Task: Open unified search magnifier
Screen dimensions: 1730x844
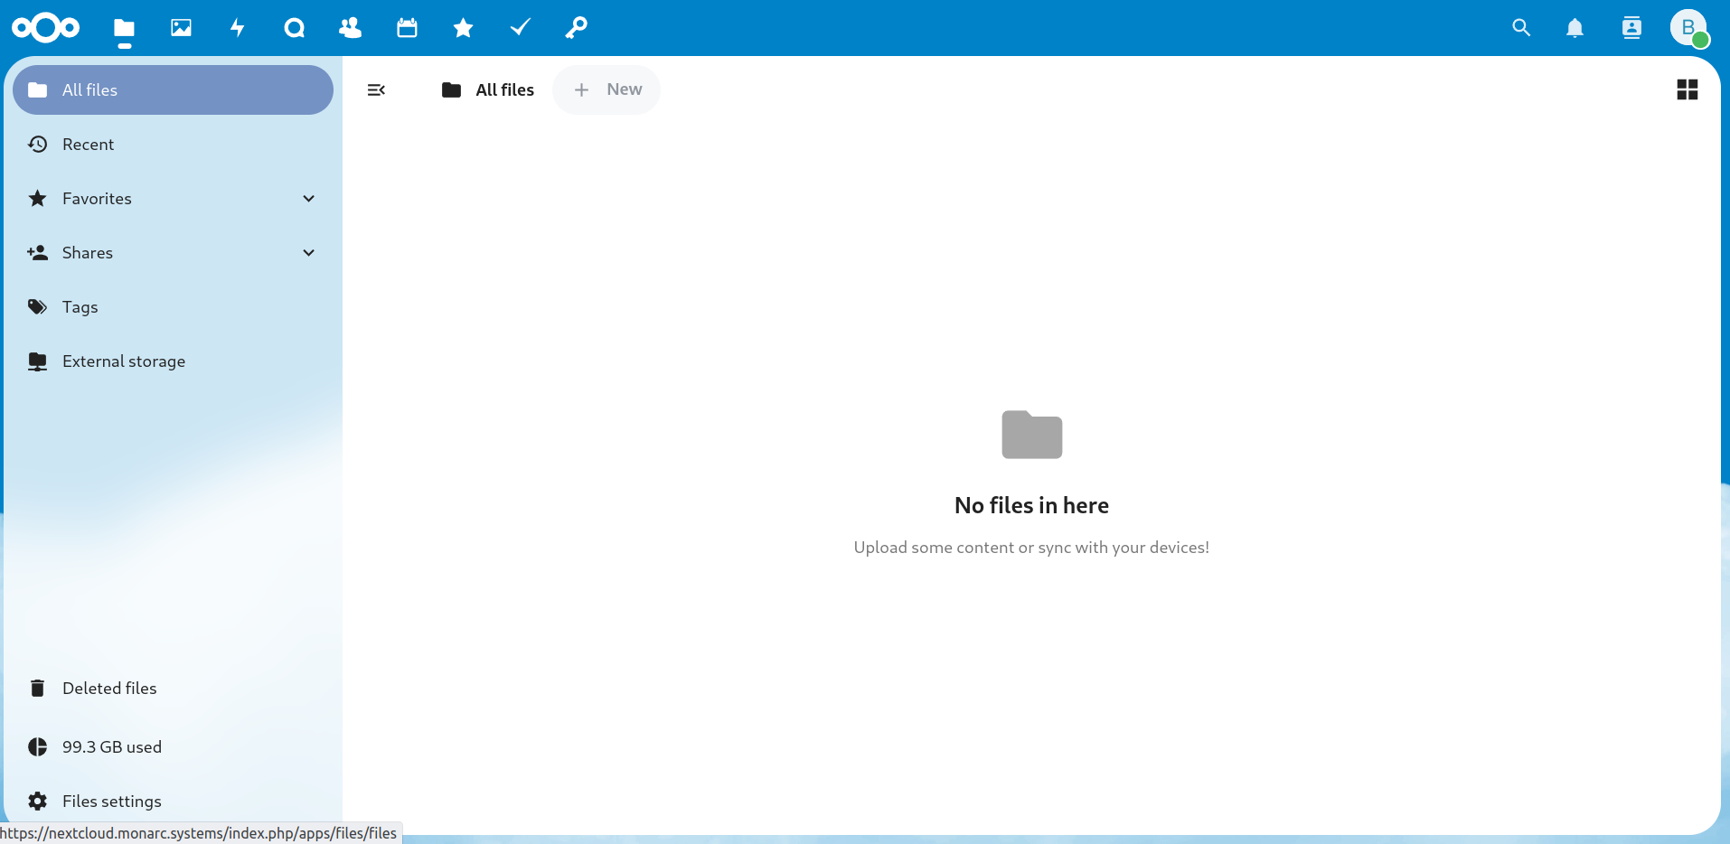Action: (x=1521, y=28)
